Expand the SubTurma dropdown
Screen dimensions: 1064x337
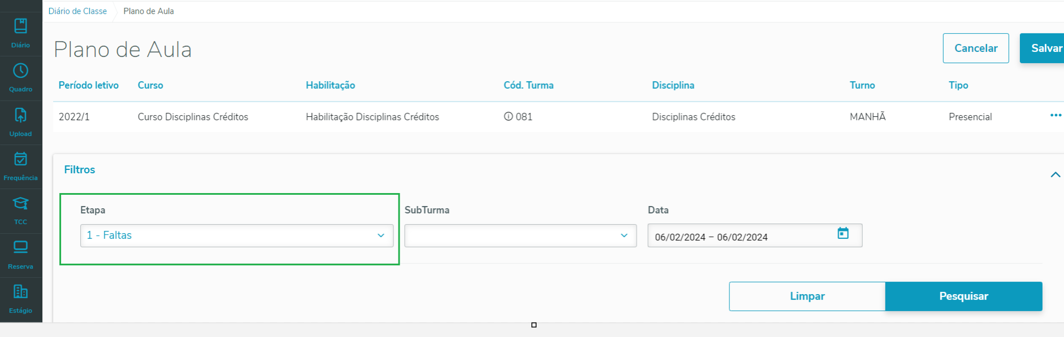click(520, 235)
